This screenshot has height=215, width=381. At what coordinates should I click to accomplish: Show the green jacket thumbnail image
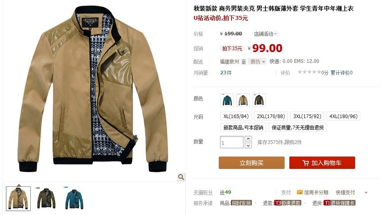coord(46,198)
